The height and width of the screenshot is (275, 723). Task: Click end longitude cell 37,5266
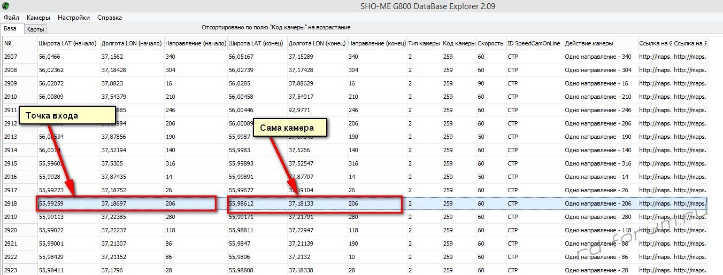317,150
